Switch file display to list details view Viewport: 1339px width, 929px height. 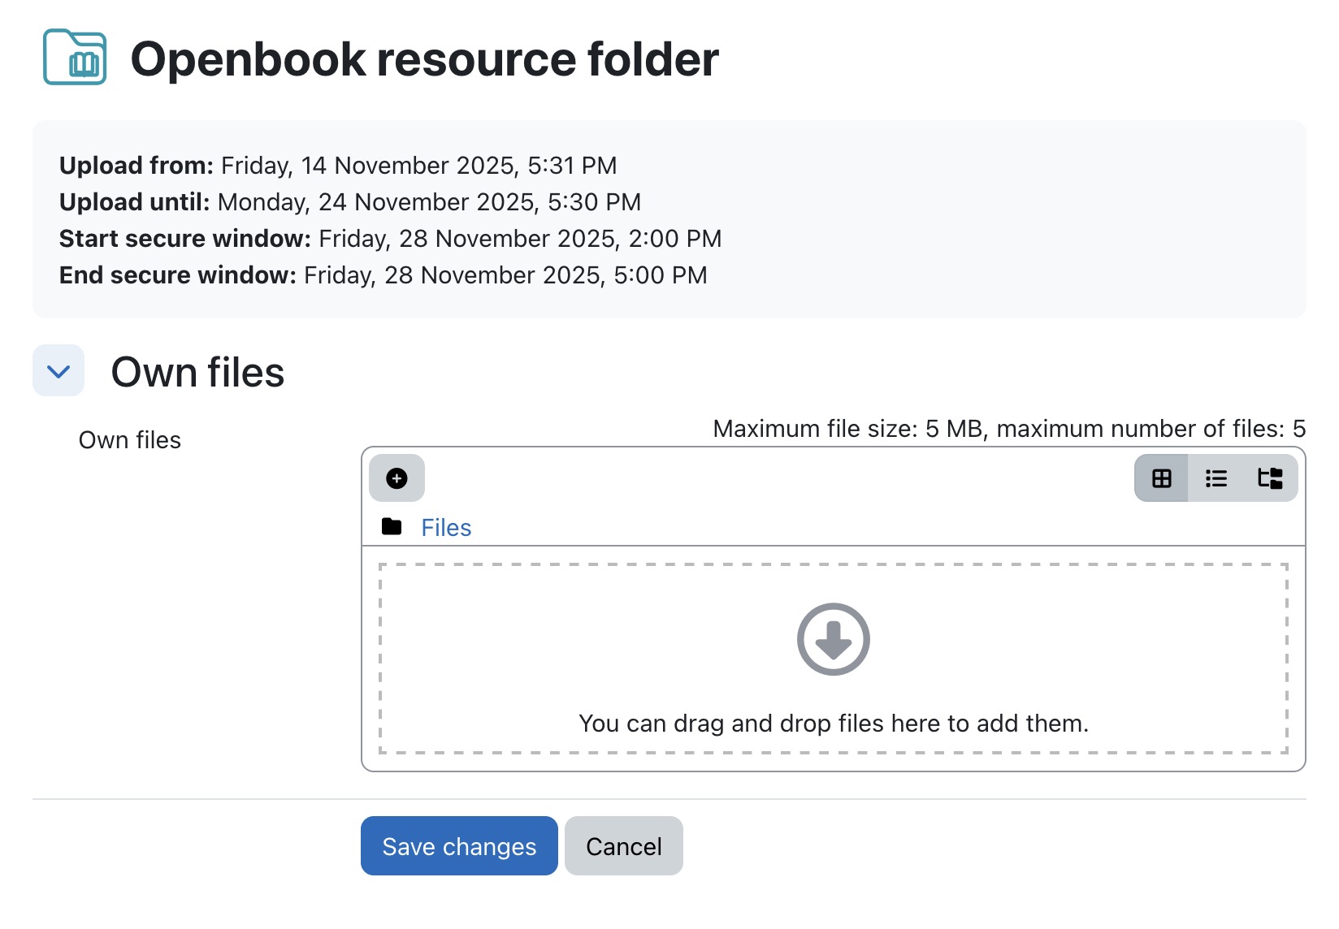coord(1215,478)
